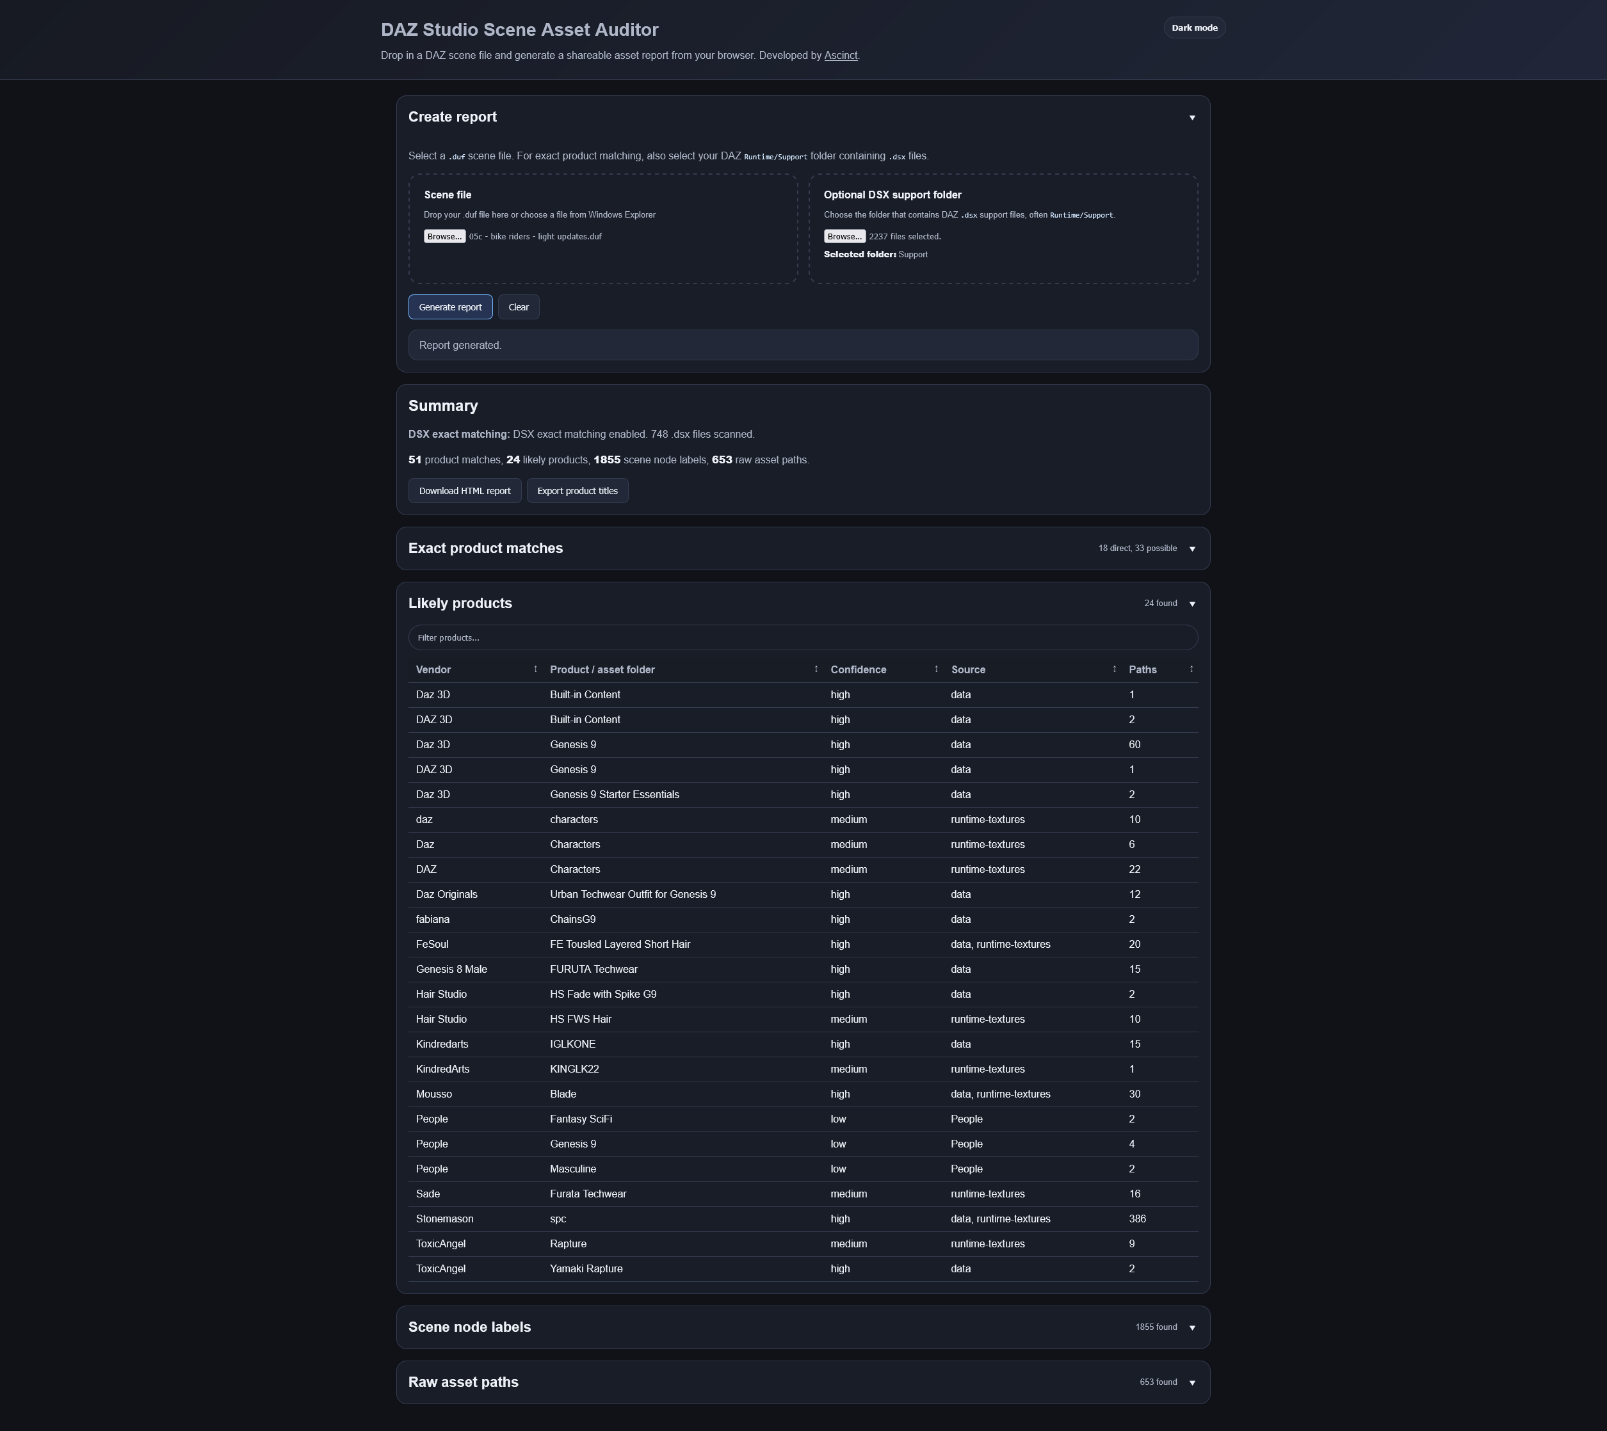
Task: Click the Sade vendor cell
Action: coord(428,1194)
